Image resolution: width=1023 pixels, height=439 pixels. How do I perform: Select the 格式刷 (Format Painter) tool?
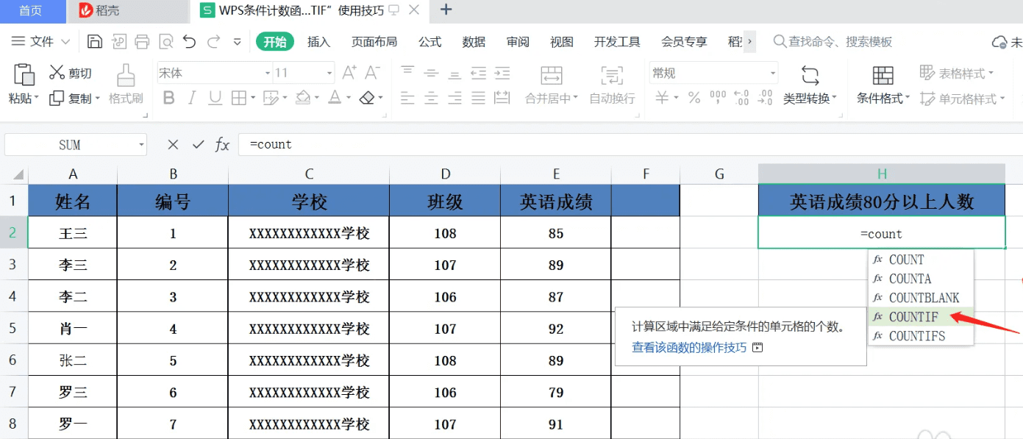(125, 83)
